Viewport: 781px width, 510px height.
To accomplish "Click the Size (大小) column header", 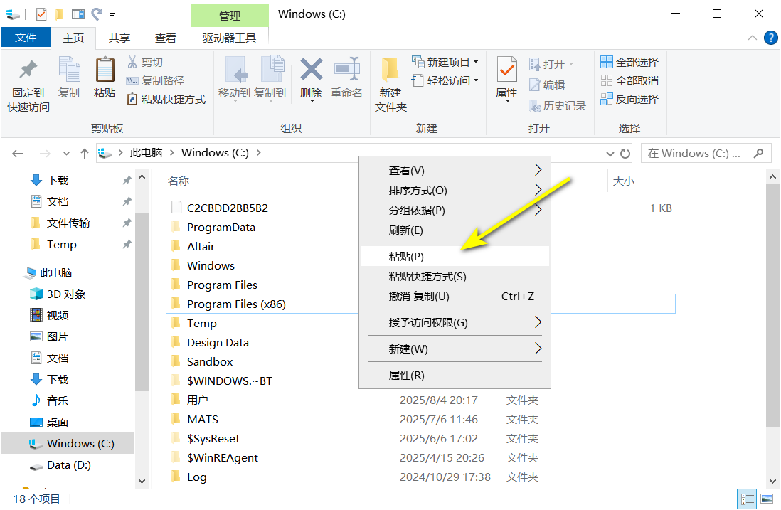I will pyautogui.click(x=624, y=181).
